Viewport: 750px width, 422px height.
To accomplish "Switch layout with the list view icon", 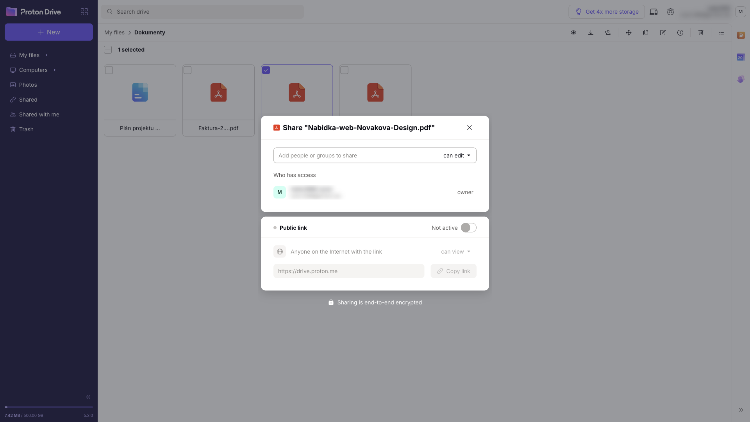I will pyautogui.click(x=721, y=33).
